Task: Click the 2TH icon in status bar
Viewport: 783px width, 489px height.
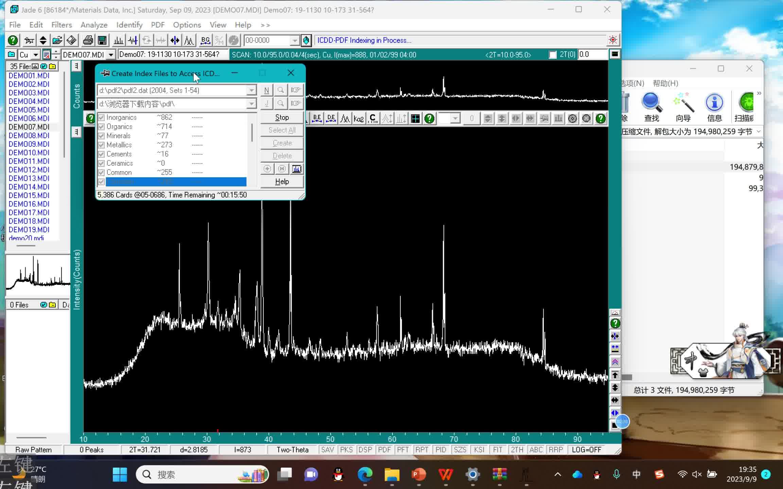Action: coord(516,449)
